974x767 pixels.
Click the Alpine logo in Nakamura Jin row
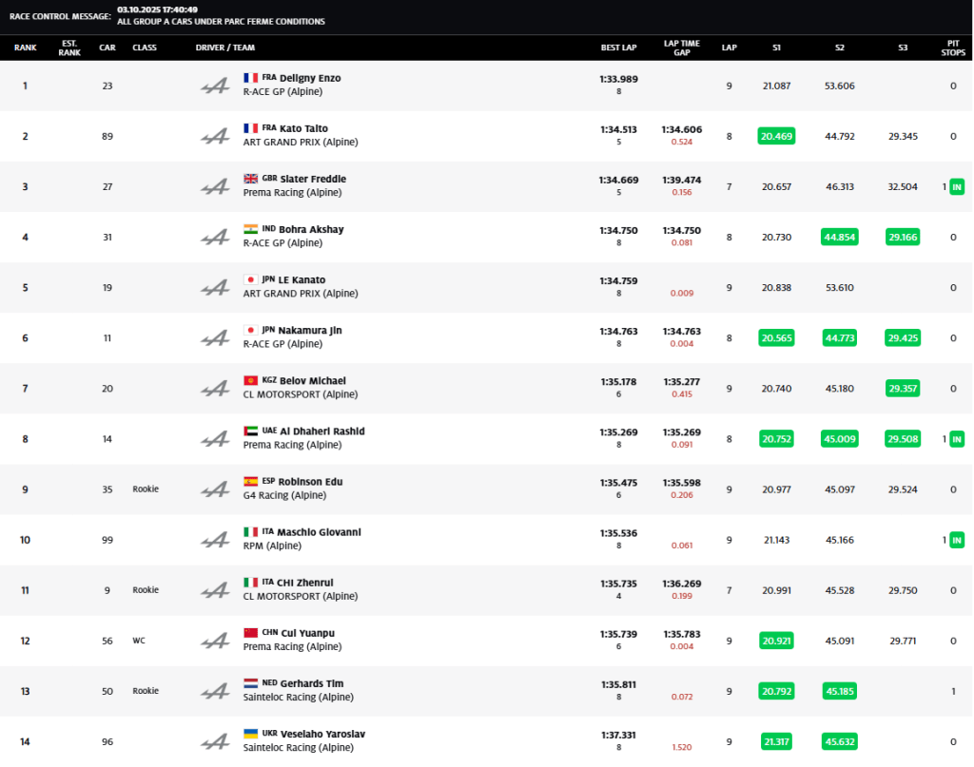215,338
